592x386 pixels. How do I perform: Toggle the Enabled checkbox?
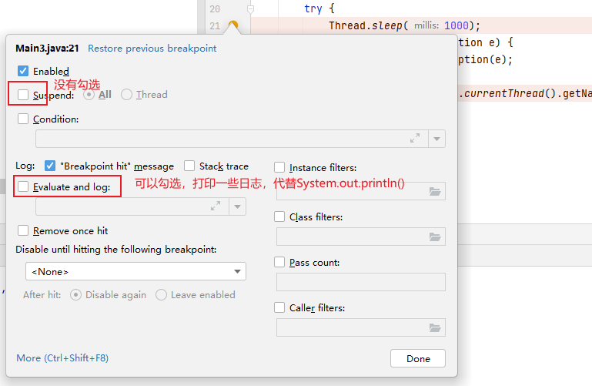point(23,71)
